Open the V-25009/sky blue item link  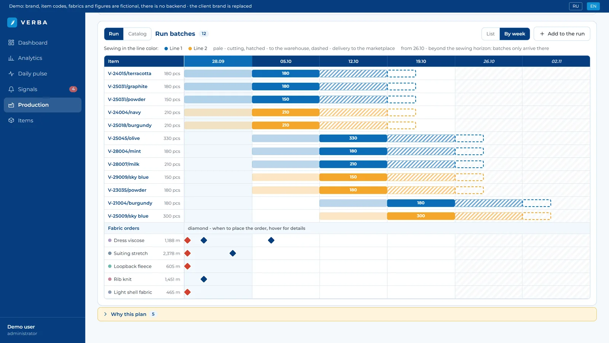click(128, 216)
